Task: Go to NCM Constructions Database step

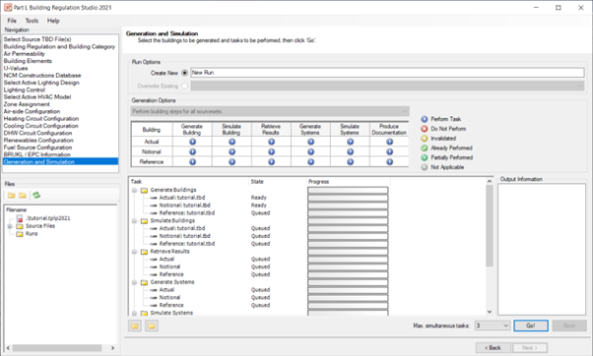Action: coord(42,76)
